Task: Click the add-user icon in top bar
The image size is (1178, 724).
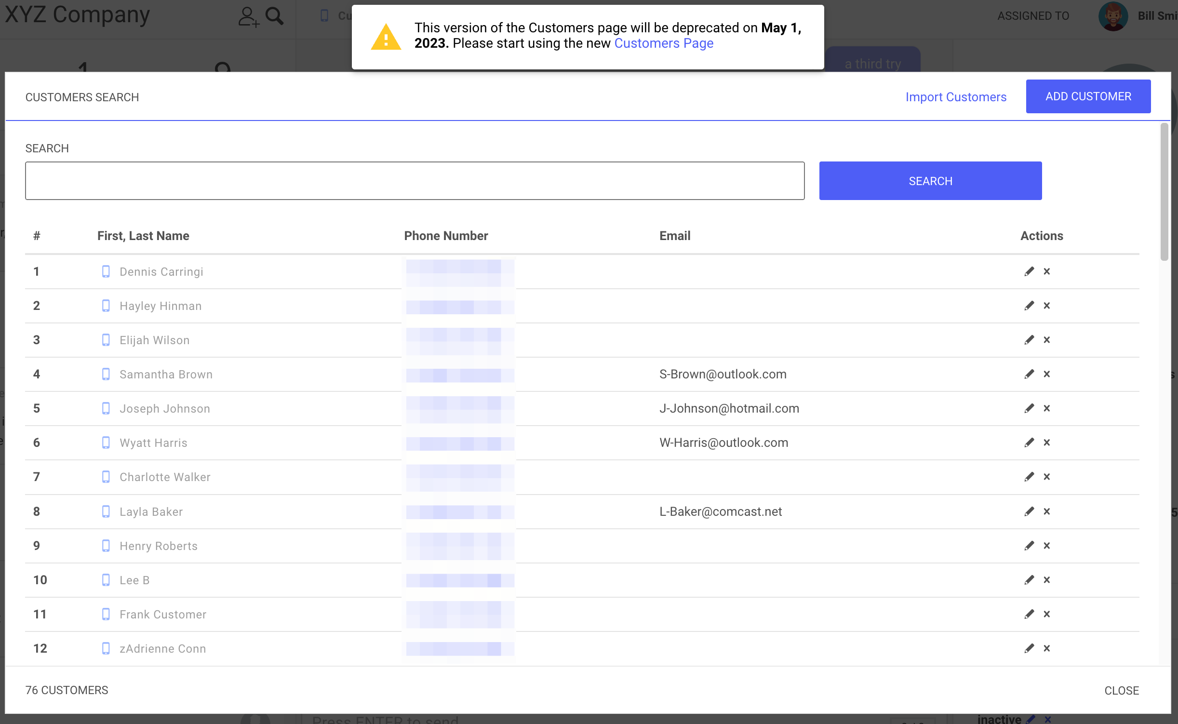Action: point(248,16)
